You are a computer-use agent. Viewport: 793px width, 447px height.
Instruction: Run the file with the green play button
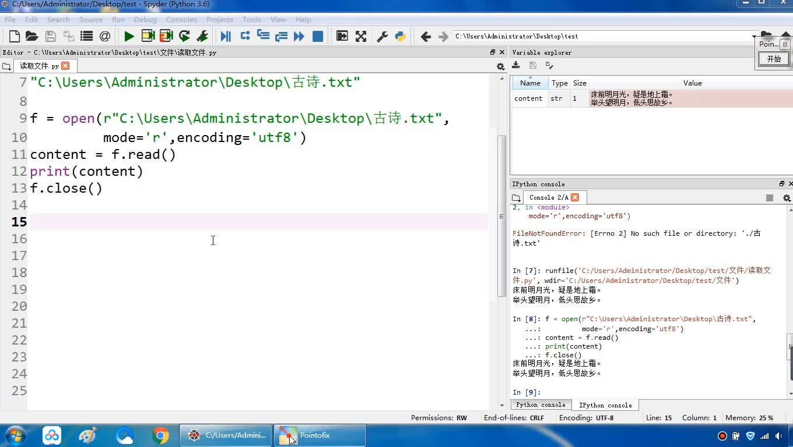tap(129, 37)
